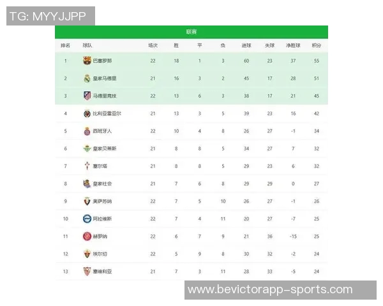The image size is (383, 306).
Task: Select the Osasuna (奥萨苏纳) crest
Action: 87,201
